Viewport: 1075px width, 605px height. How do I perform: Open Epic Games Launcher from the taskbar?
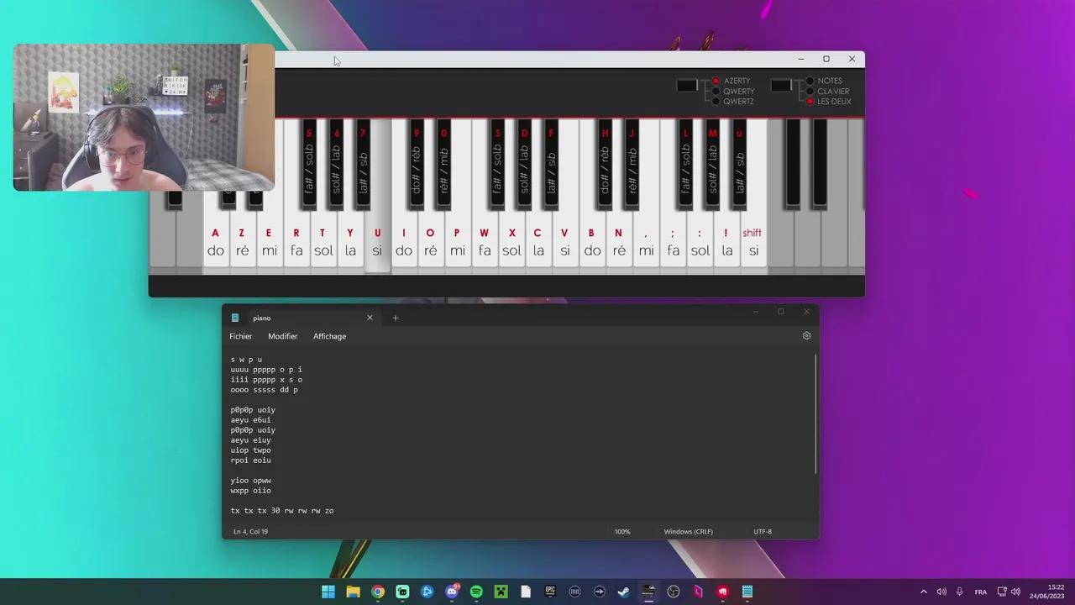tap(550, 592)
